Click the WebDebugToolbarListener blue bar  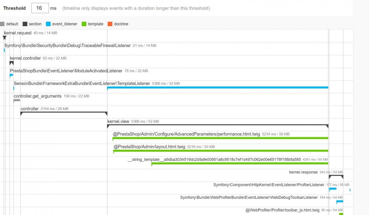pos(339,201)
